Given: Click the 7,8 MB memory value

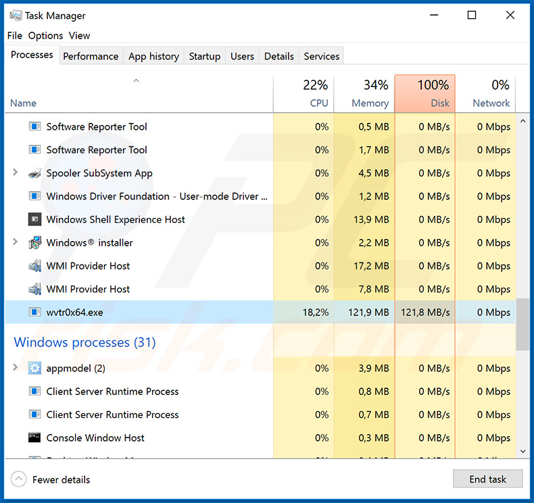Looking at the screenshot, I should coord(374,289).
